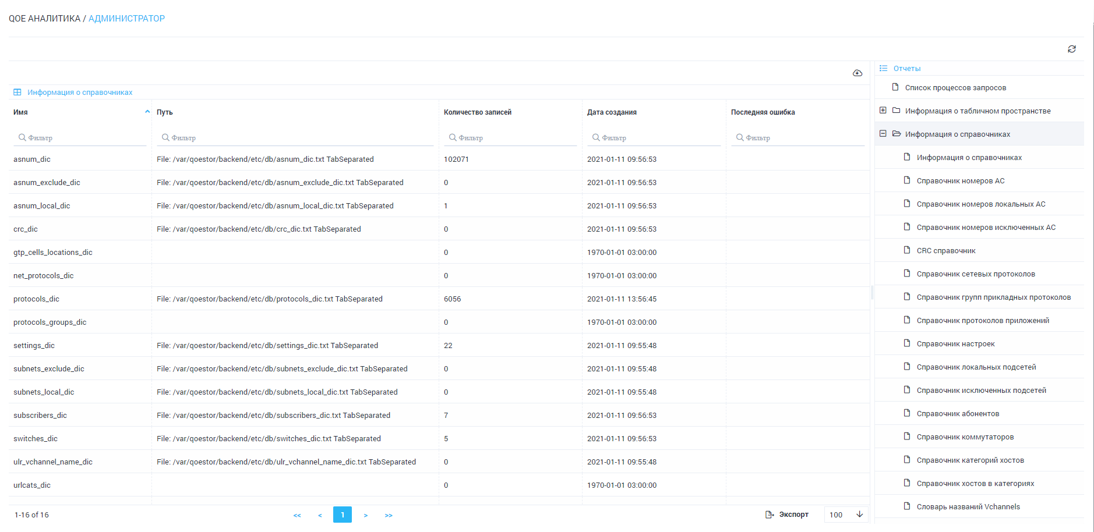Click the Дата создания filter field

[654, 138]
